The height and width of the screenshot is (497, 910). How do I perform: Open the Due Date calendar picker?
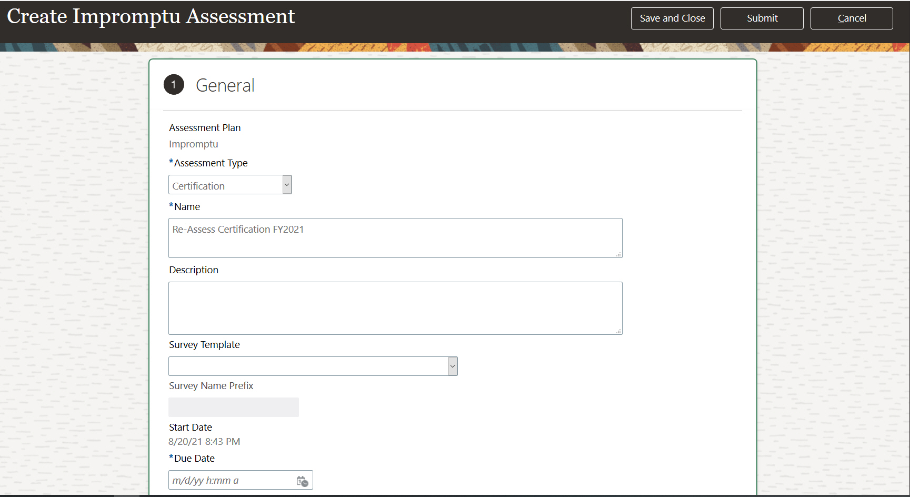[x=302, y=481]
